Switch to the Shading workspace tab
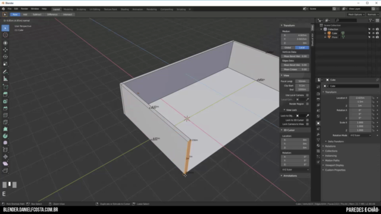The height and width of the screenshot is (214, 381). (x=124, y=10)
